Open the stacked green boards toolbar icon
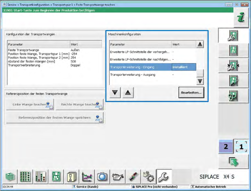Screen dimensions: 251x191 (10, 177)
